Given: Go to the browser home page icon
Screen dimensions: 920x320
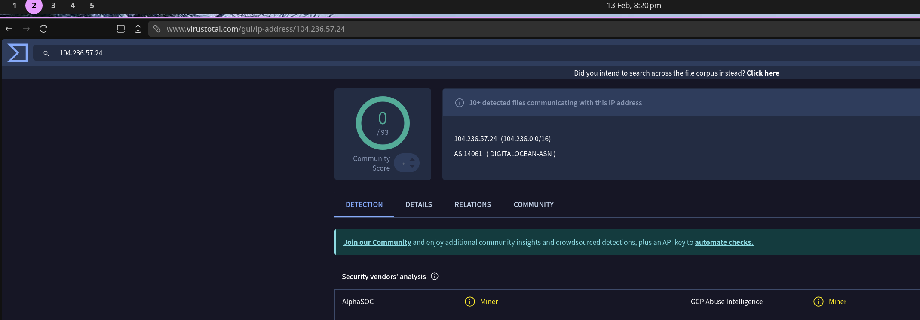Looking at the screenshot, I should (x=138, y=29).
